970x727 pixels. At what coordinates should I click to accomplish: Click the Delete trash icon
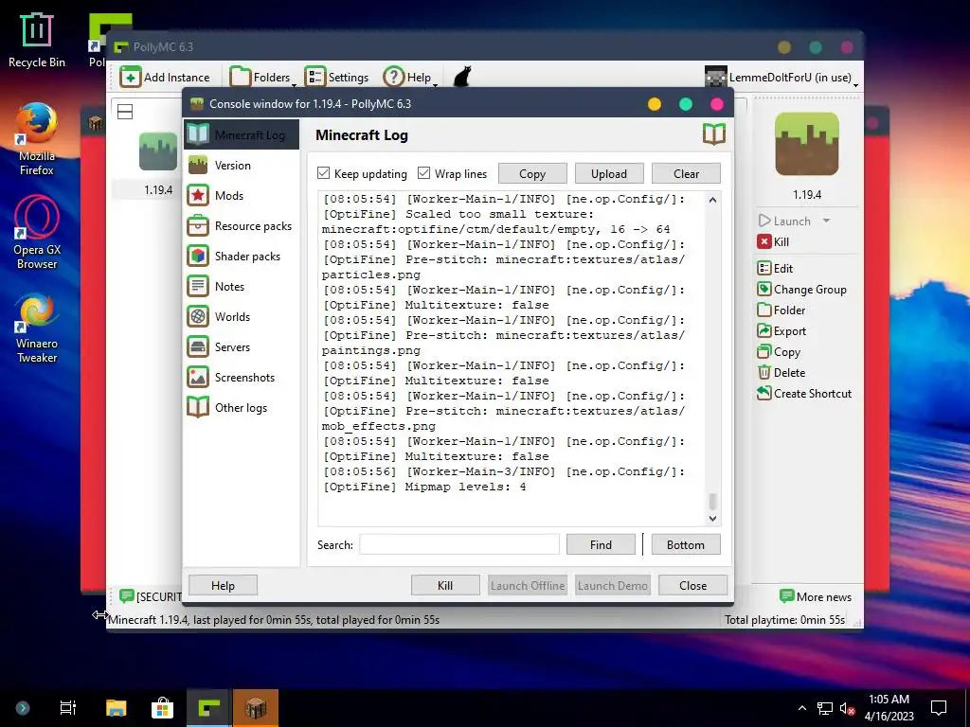pos(764,373)
